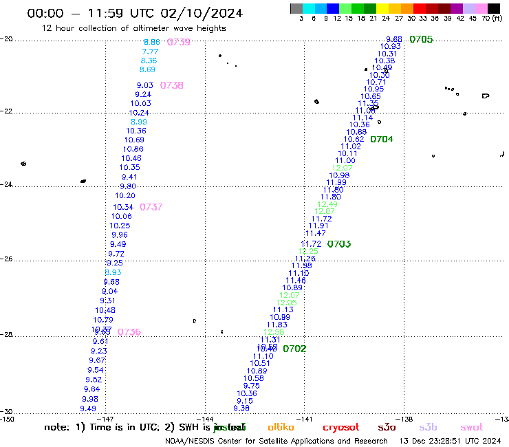The image size is (509, 447).
Task: Click the pink time label 0739
Action: [x=179, y=42]
